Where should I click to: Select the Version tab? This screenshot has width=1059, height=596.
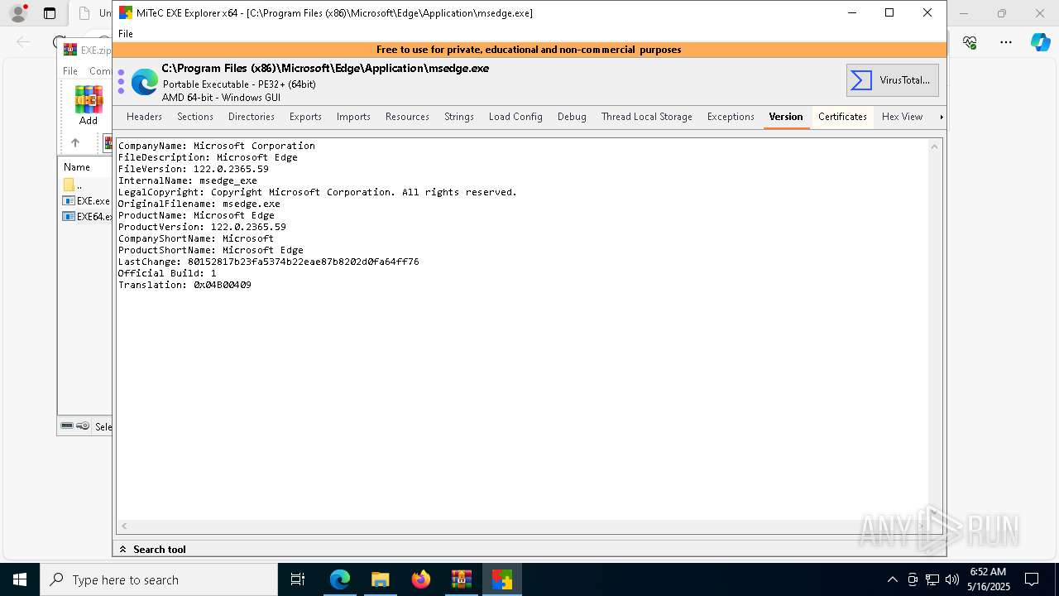pyautogui.click(x=786, y=117)
